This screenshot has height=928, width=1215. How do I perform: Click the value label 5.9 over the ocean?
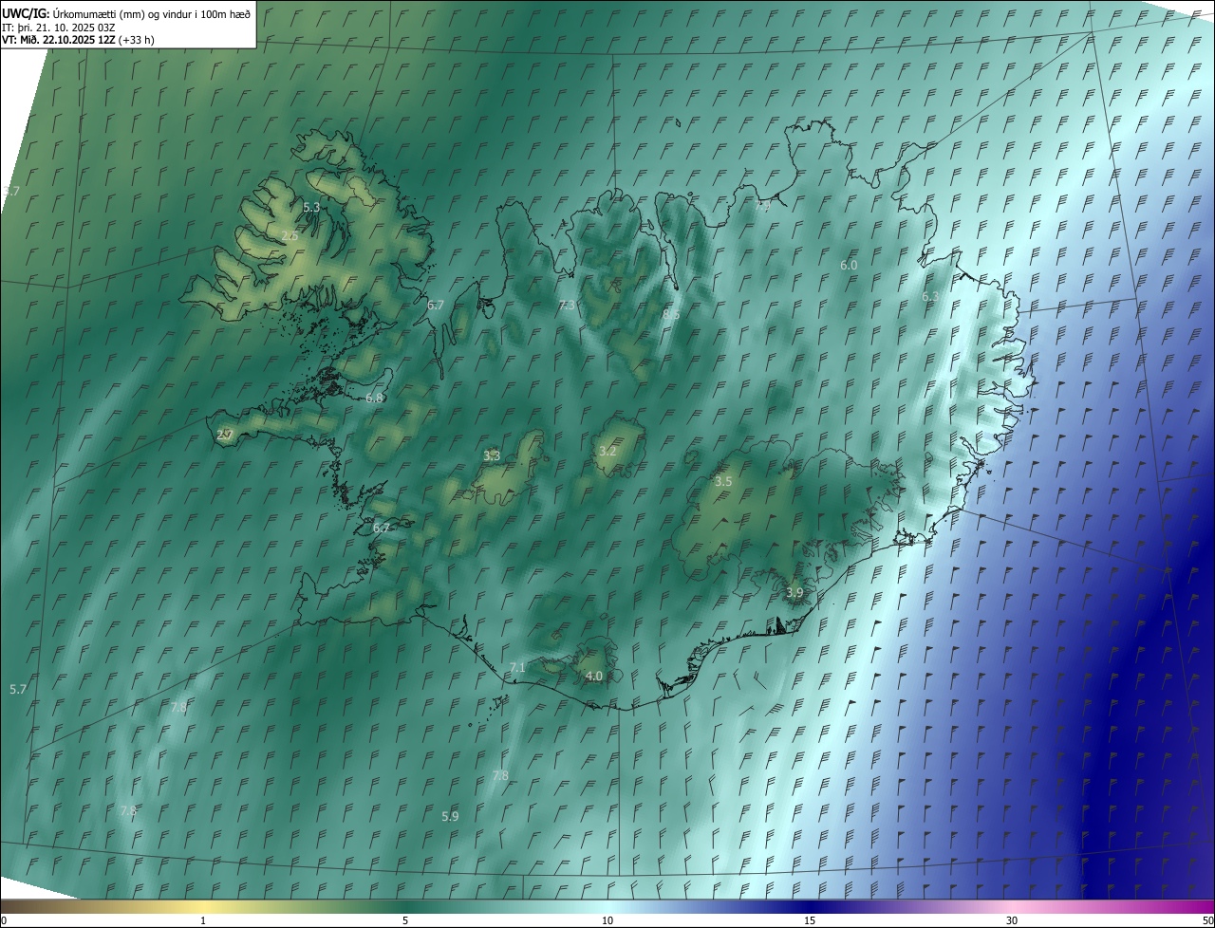pyautogui.click(x=450, y=816)
